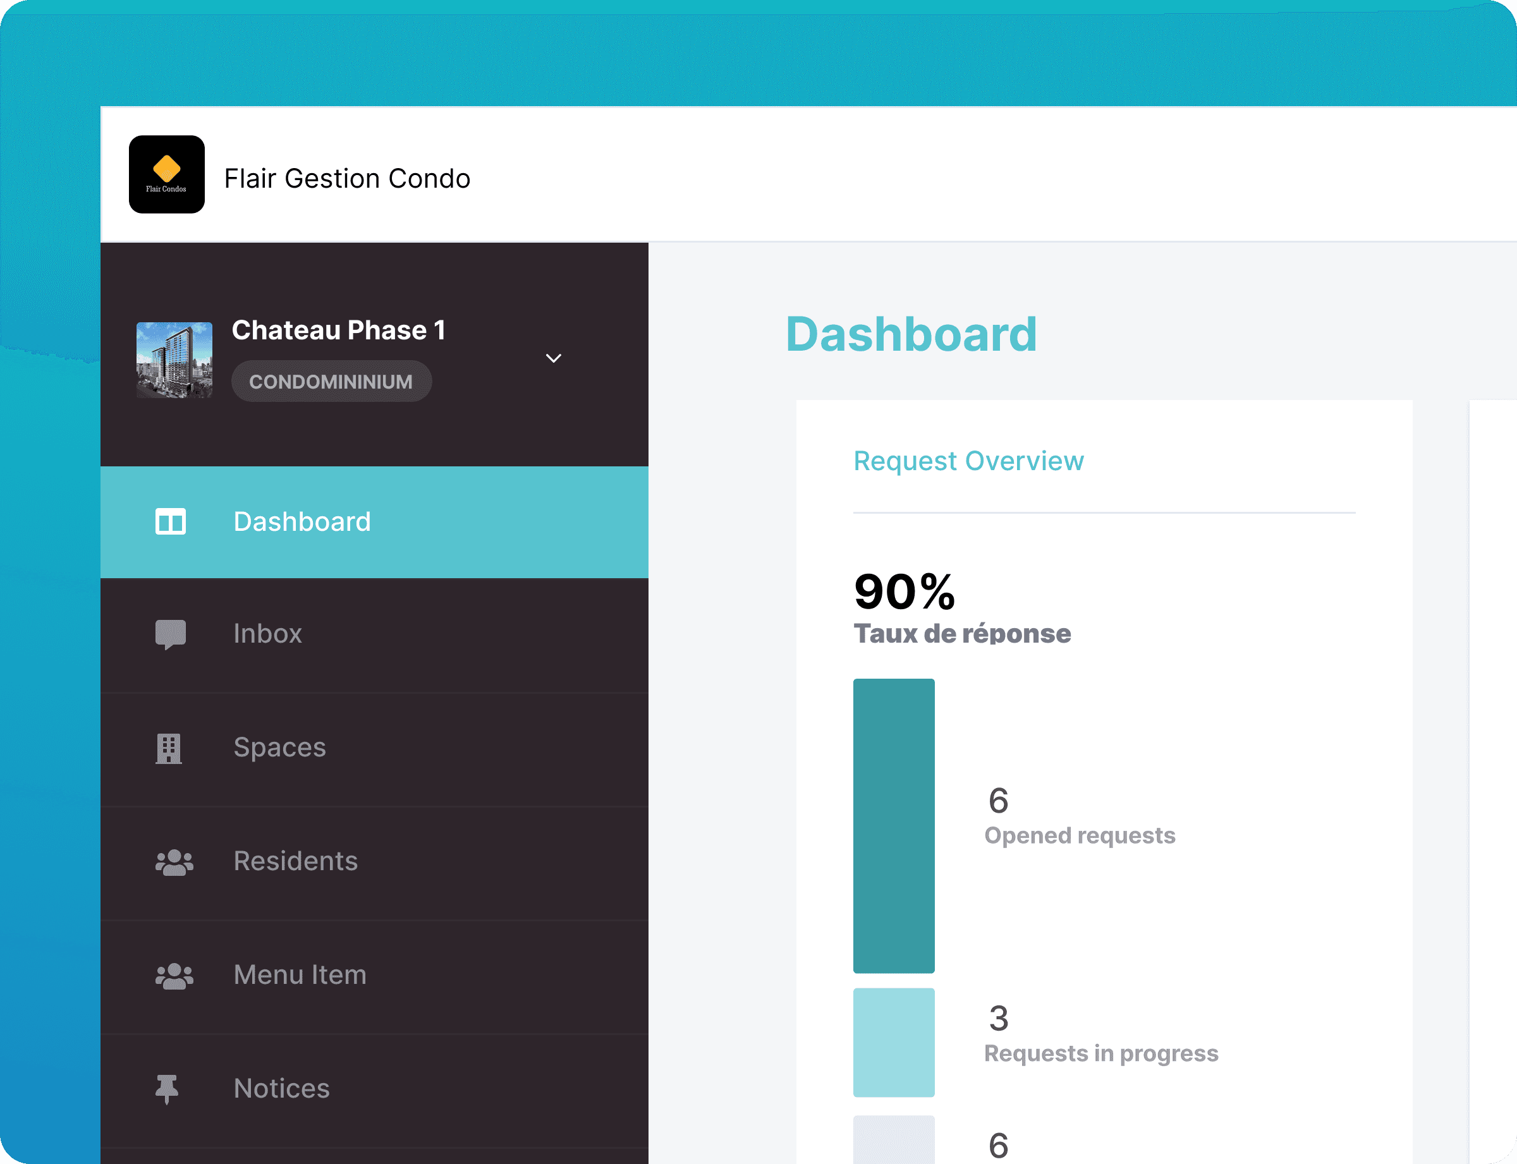Image resolution: width=1517 pixels, height=1164 pixels.
Task: Click the Chateau Phase 1 building thumbnail
Action: point(174,360)
